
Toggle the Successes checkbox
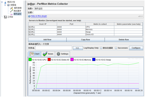pyautogui.click(x=116, y=48)
